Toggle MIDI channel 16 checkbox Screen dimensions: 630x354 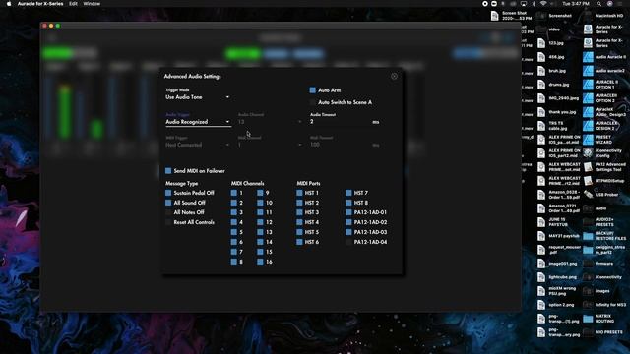click(260, 262)
